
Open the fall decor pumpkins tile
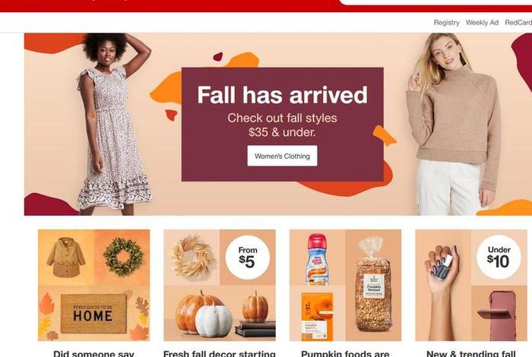(220, 285)
